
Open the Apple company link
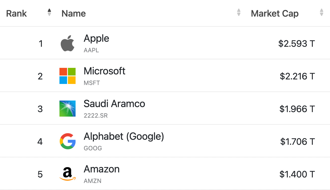(x=96, y=38)
